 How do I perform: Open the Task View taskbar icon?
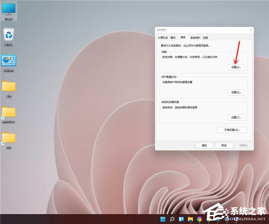181,219
